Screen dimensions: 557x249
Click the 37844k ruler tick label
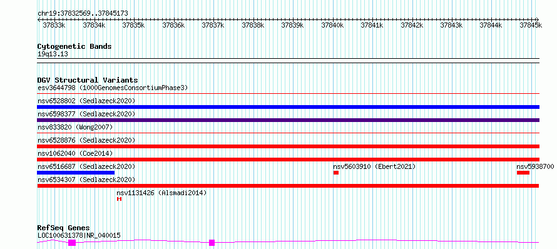[x=491, y=25]
